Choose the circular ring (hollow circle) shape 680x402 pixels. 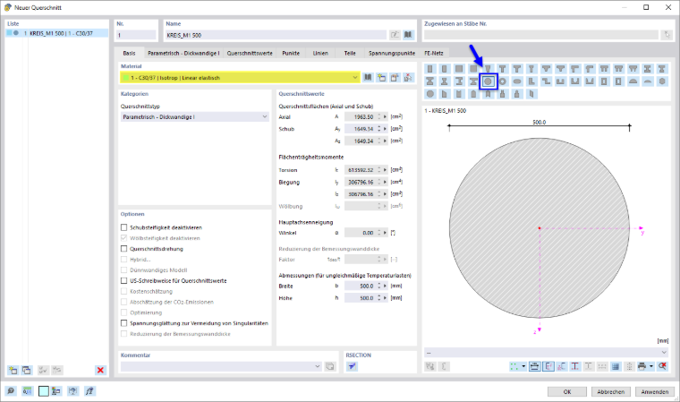click(x=502, y=81)
